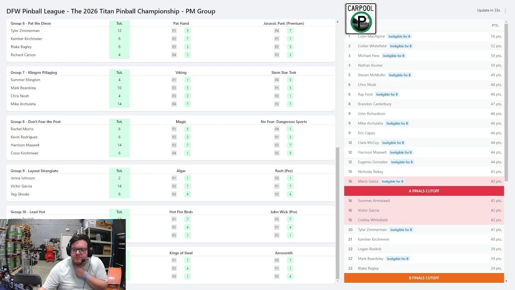Select the 'Group 7 - Klingon Pillaging' heading
The height and width of the screenshot is (290, 515).
pyautogui.click(x=34, y=72)
